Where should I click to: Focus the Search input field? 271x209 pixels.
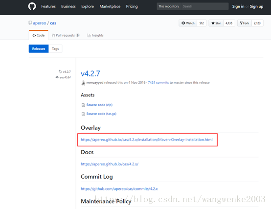pyautogui.click(x=205, y=6)
